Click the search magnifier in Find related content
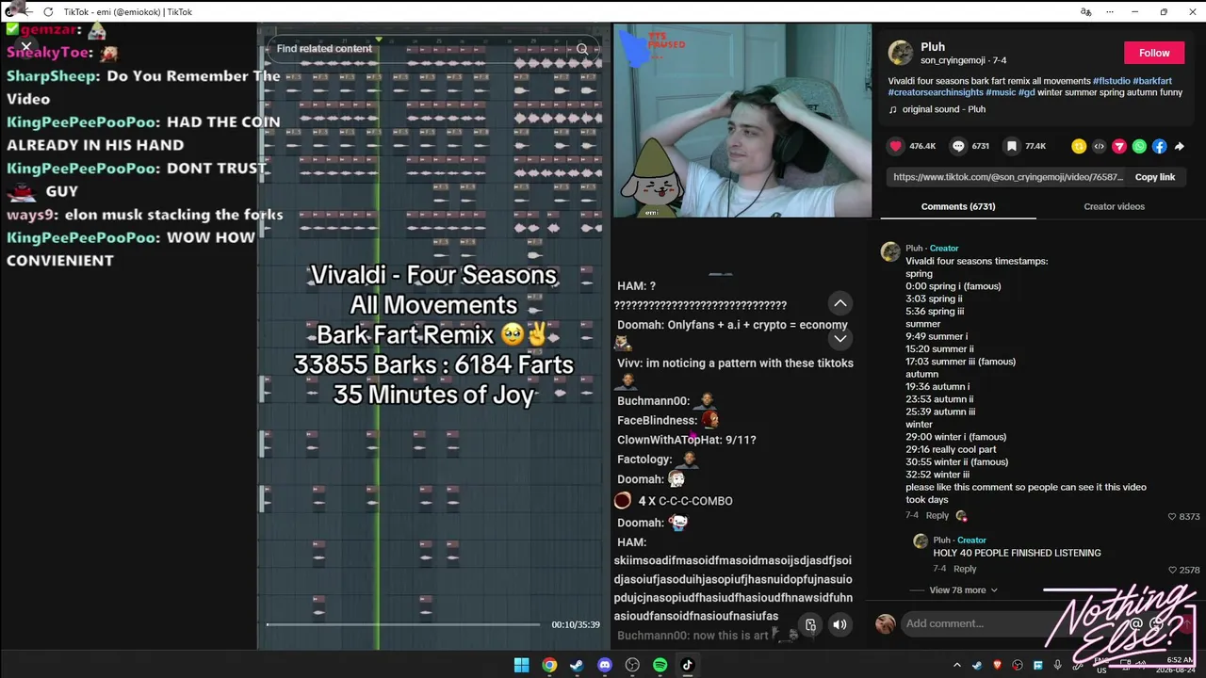 tap(582, 49)
